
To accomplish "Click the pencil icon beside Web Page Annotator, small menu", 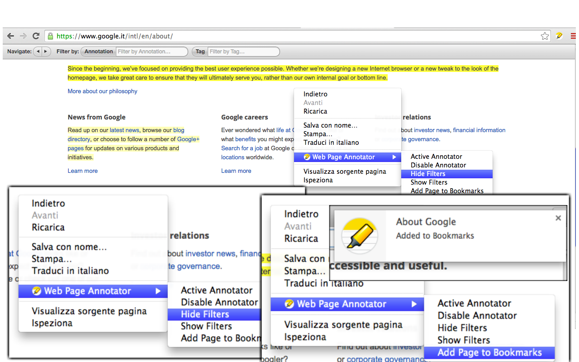I will tap(307, 157).
